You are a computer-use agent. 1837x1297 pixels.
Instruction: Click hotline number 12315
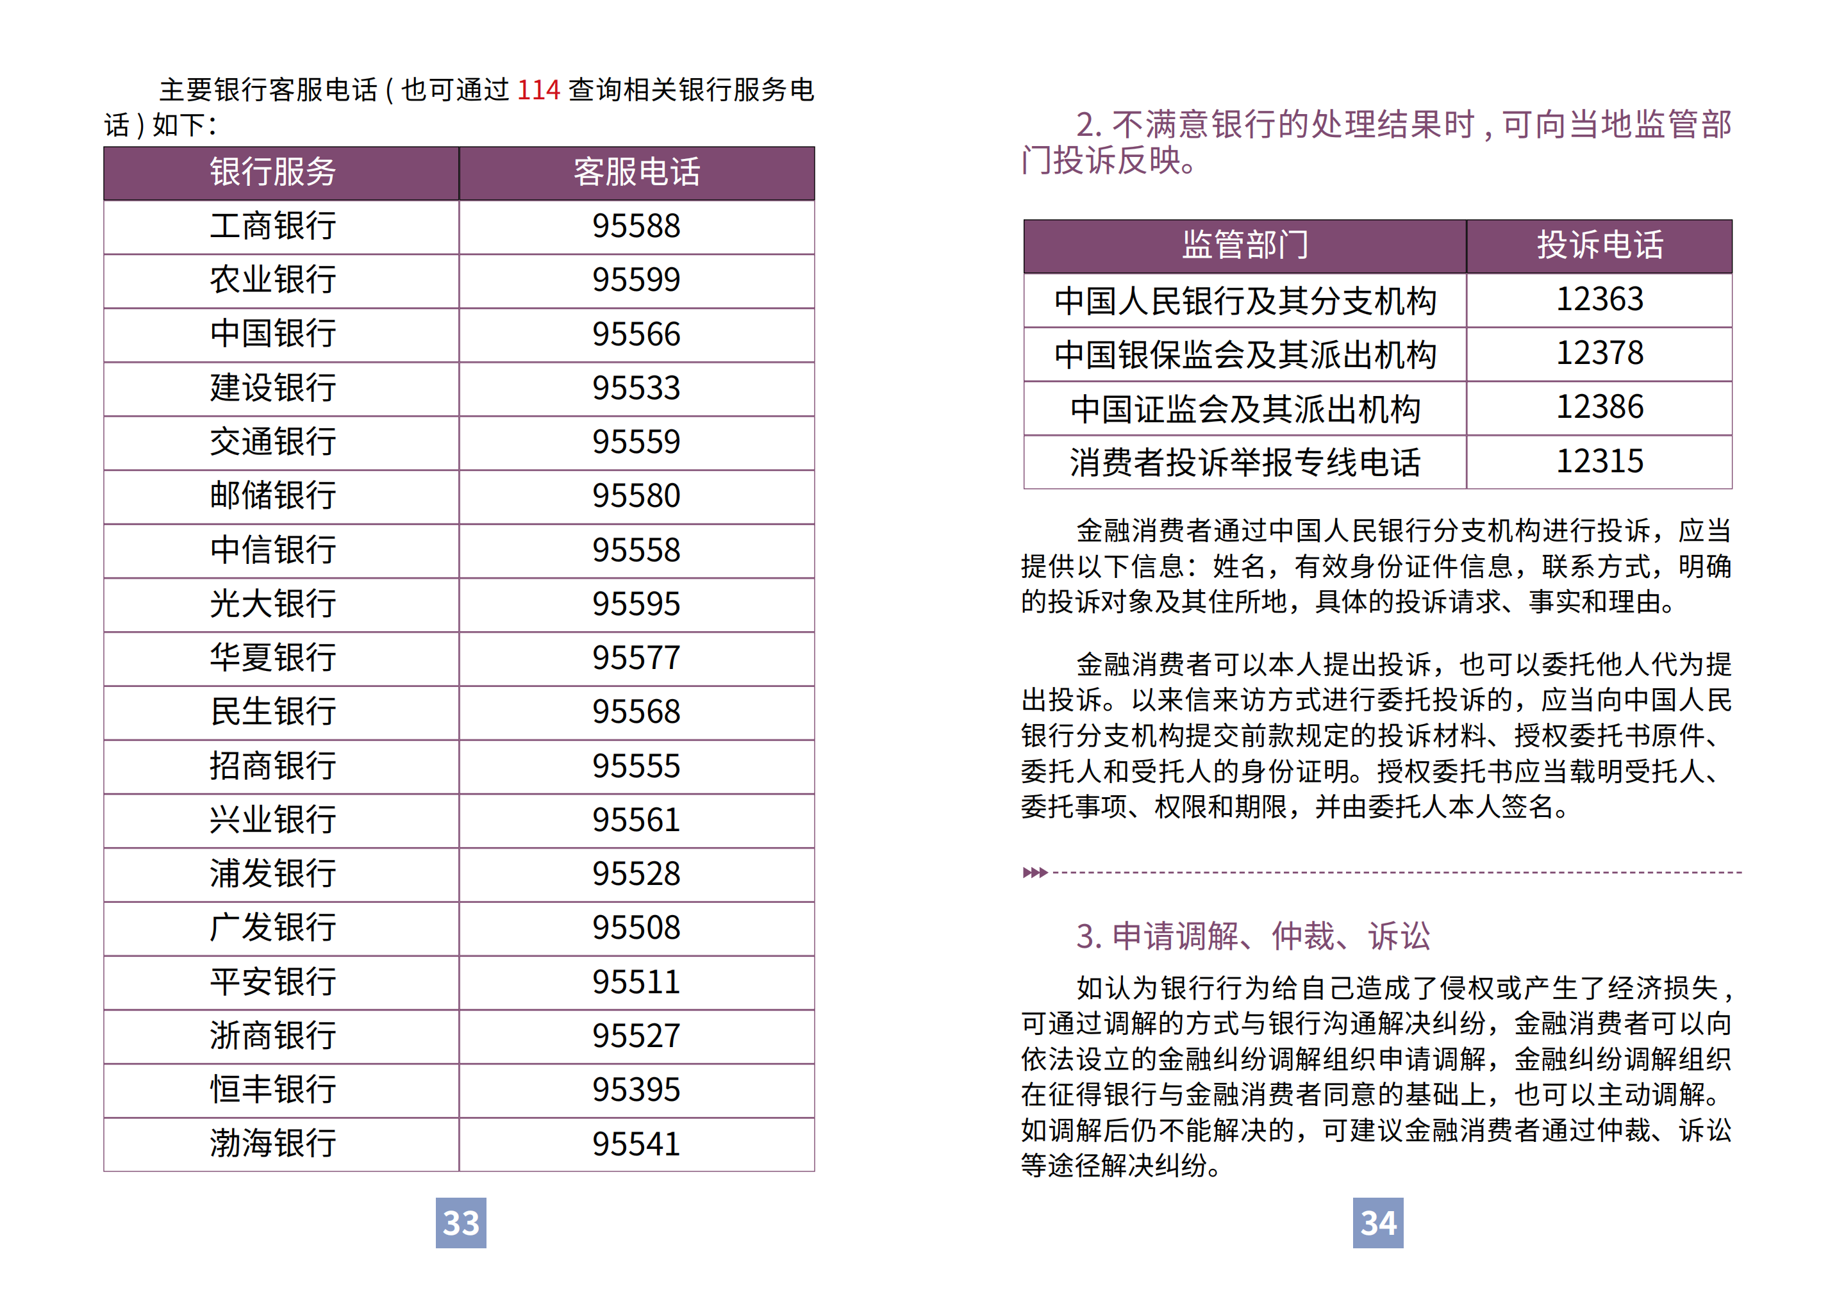[1599, 461]
